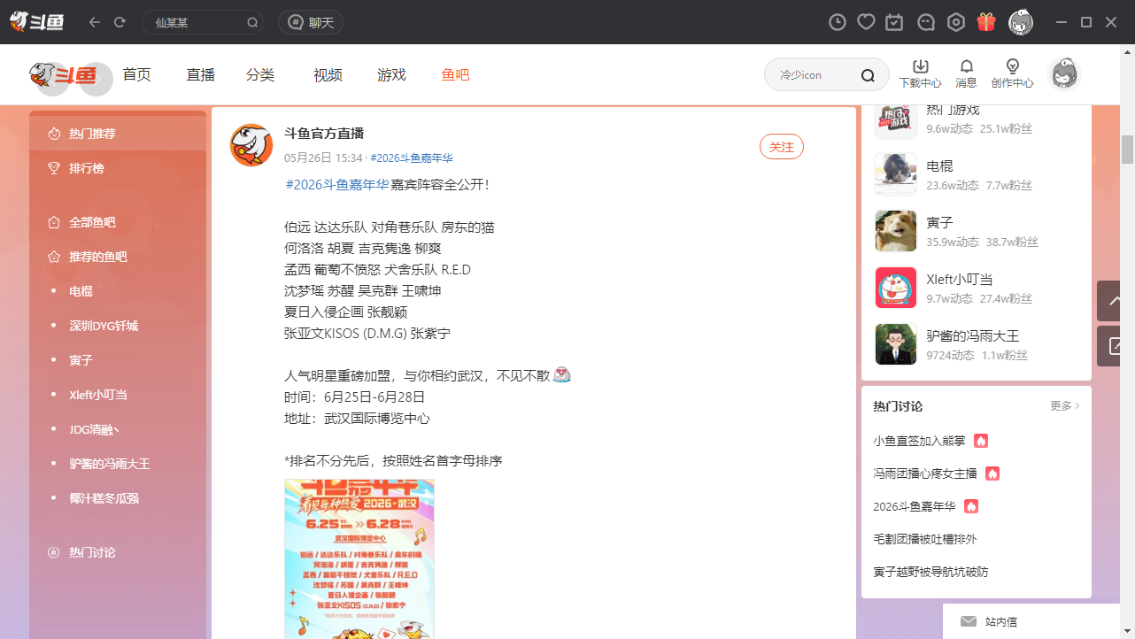Open viewing history clock icon
Image resolution: width=1135 pixels, height=639 pixels.
point(838,22)
